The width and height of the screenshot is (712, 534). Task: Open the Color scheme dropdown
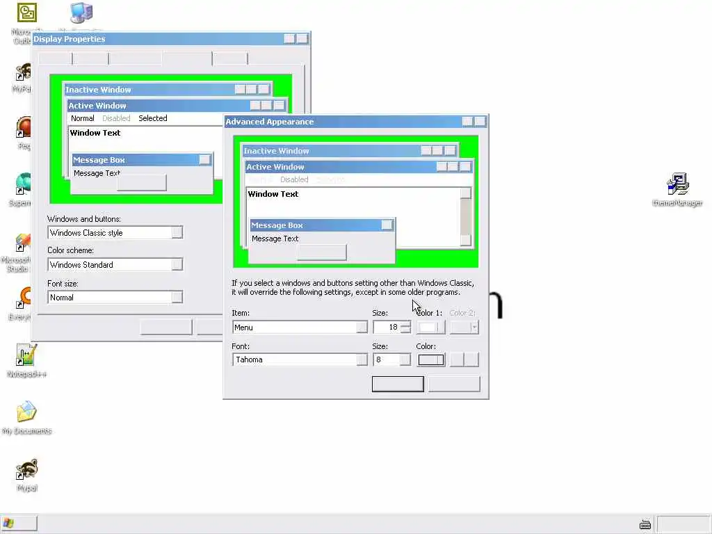177,264
